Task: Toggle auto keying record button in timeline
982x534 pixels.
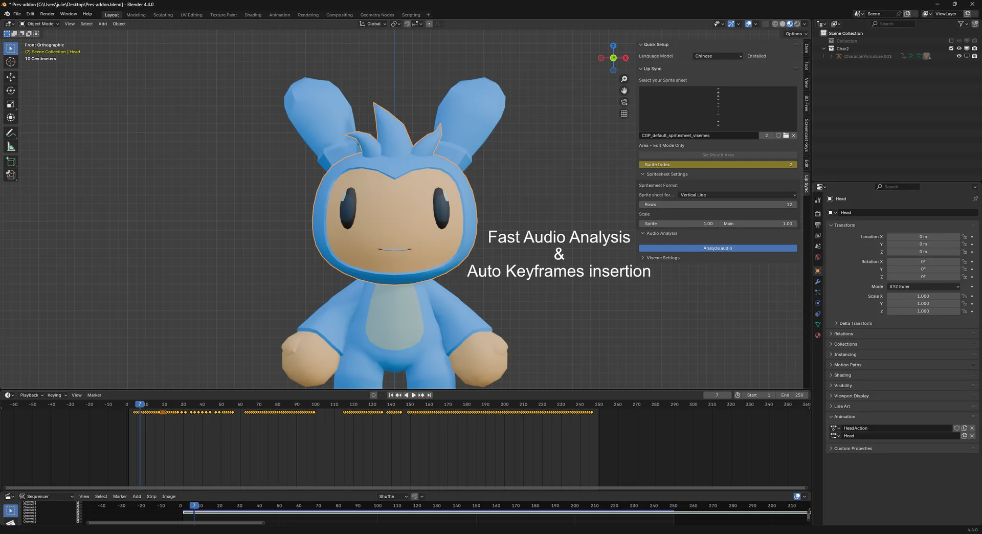Action: pos(373,395)
